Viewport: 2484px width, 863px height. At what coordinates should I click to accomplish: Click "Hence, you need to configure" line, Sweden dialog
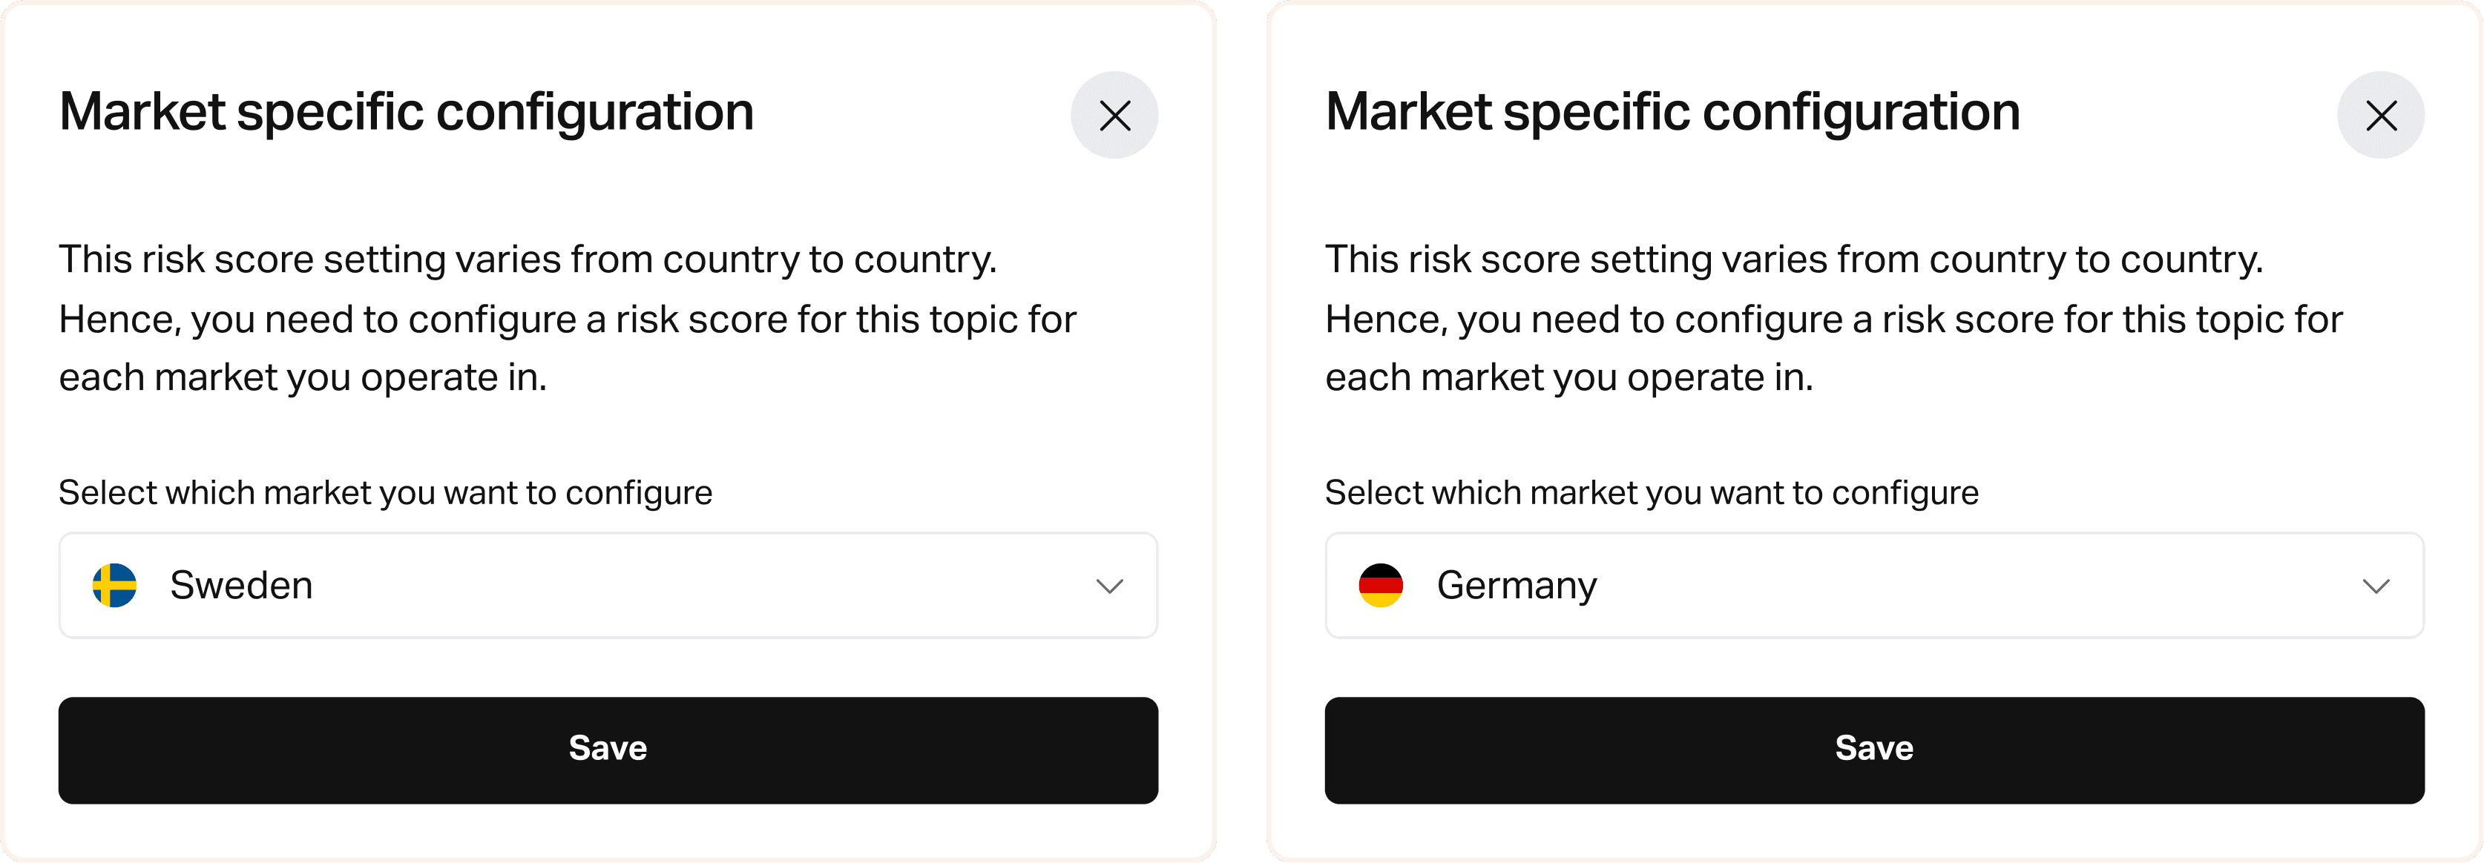[568, 320]
